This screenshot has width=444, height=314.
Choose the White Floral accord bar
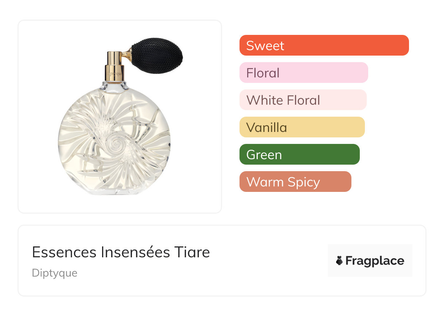click(x=303, y=100)
